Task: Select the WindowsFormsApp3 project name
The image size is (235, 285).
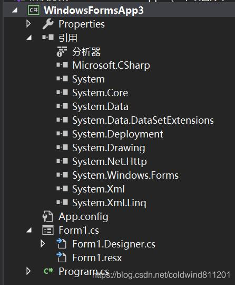Action: coord(94,10)
